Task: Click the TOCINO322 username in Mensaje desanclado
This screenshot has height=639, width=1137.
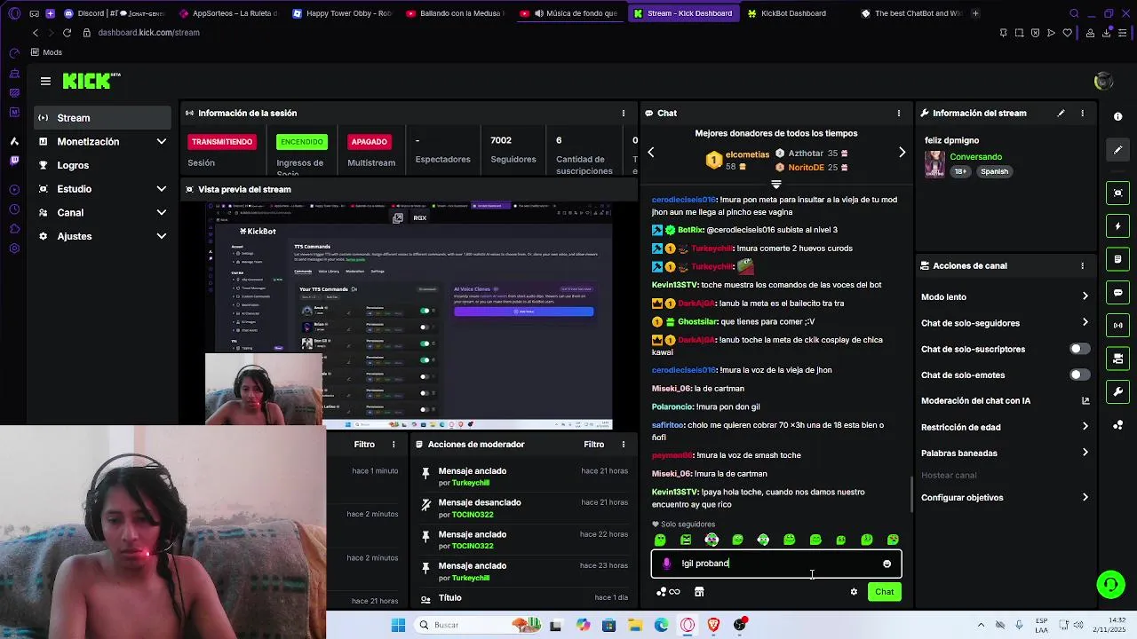Action: tap(473, 515)
